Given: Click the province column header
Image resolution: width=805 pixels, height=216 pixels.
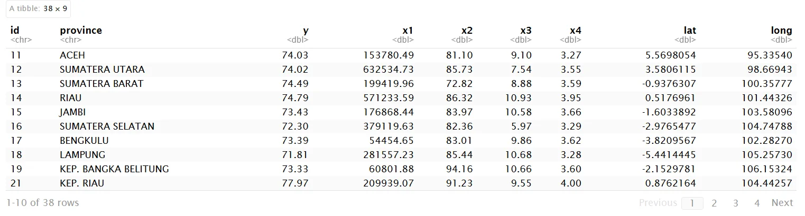Looking at the screenshot, I should (81, 31).
